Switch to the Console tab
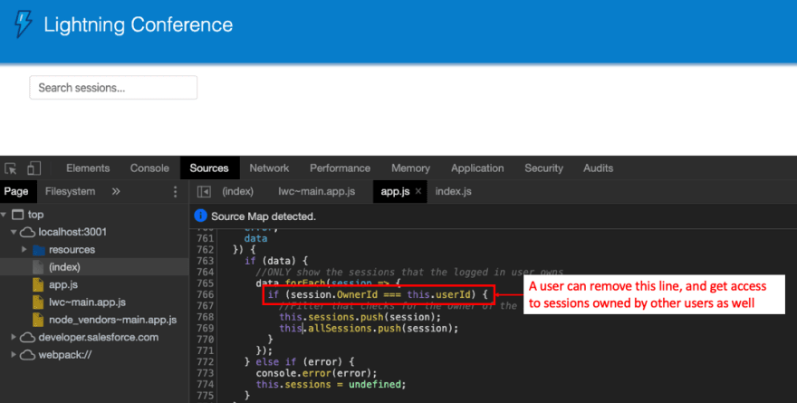The image size is (797, 403). [x=149, y=168]
